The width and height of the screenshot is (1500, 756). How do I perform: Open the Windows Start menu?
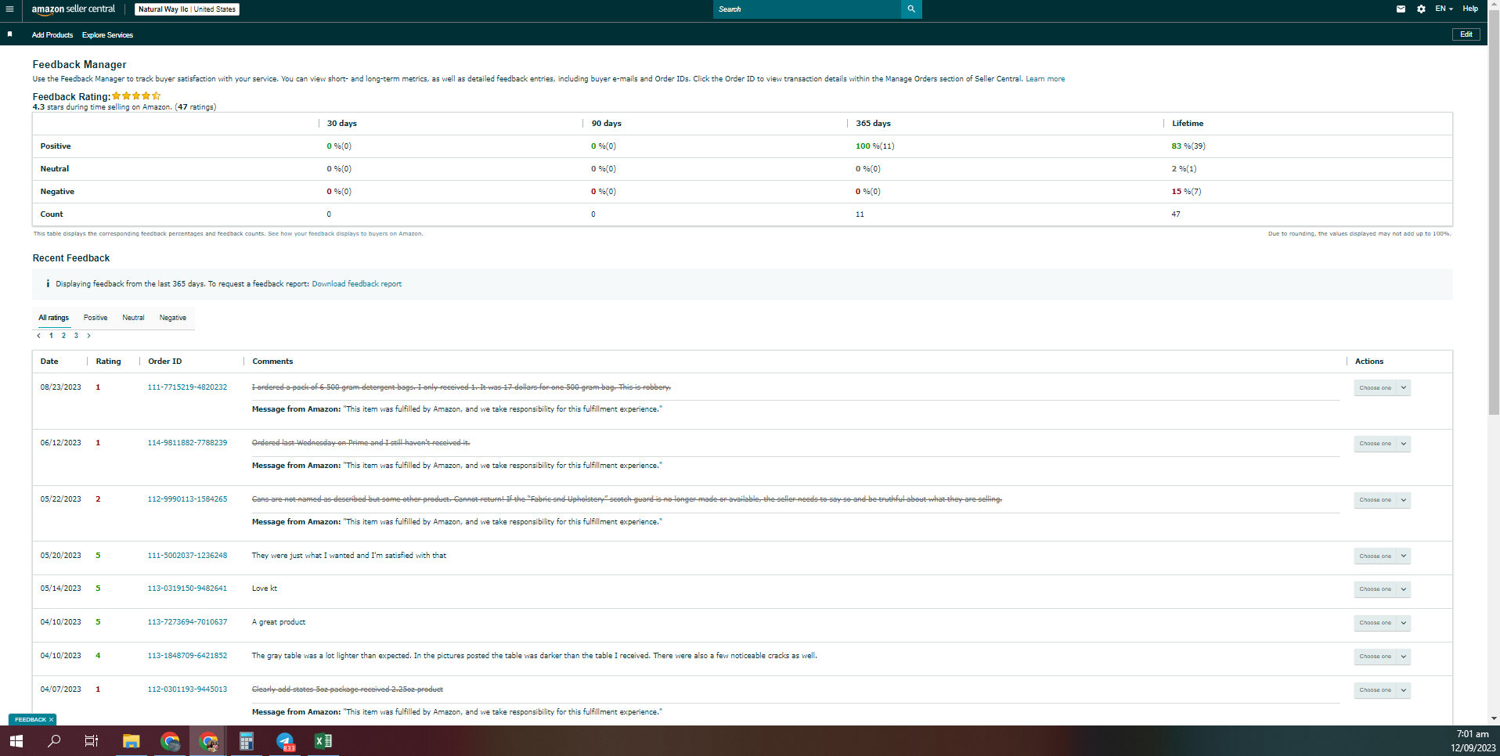16,740
